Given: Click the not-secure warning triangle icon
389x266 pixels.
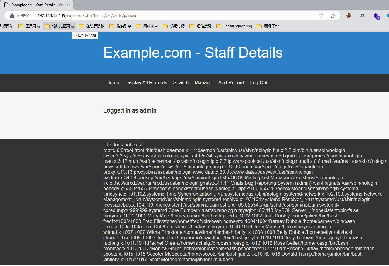Looking at the screenshot, I should click(12, 15).
